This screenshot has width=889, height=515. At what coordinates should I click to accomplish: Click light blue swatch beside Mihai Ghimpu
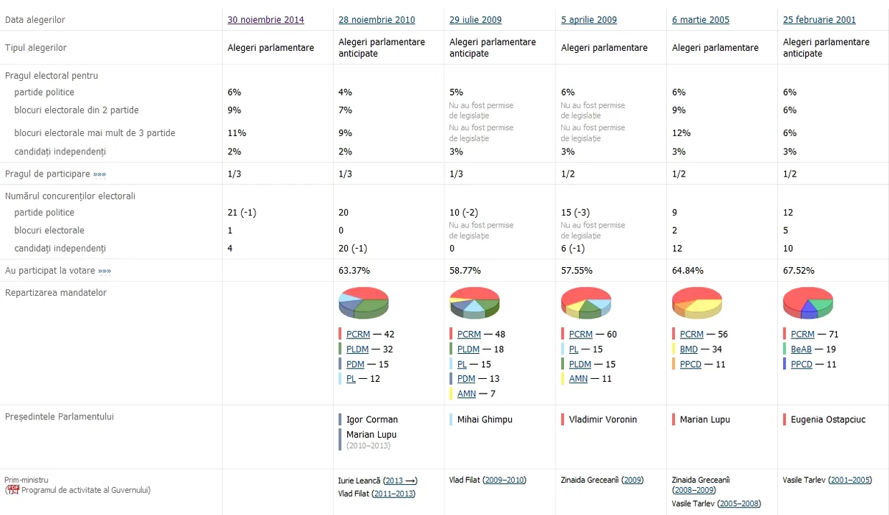tap(451, 419)
